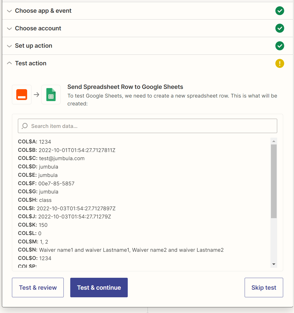Expand the Choose app & event section
Viewport: 294px width, 313px height.
(9, 11)
